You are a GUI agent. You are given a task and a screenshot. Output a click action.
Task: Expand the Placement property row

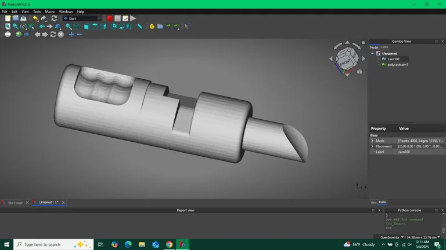(x=372, y=146)
